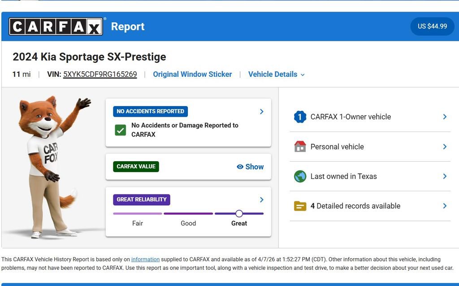Expand the Last owned in Texas chevron
This screenshot has height=286, width=459.
[x=445, y=176]
